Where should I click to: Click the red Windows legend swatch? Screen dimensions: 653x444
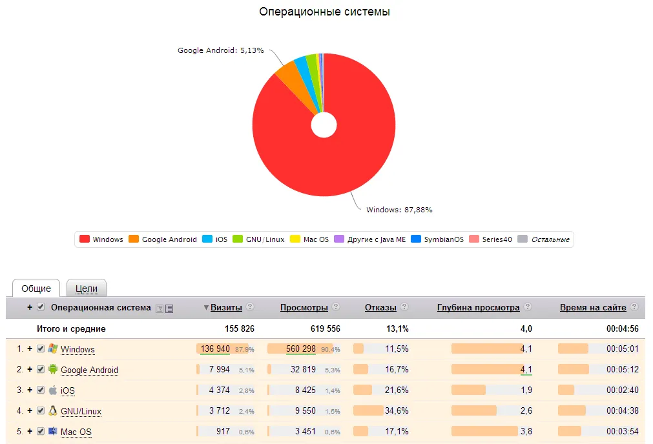pyautogui.click(x=85, y=239)
